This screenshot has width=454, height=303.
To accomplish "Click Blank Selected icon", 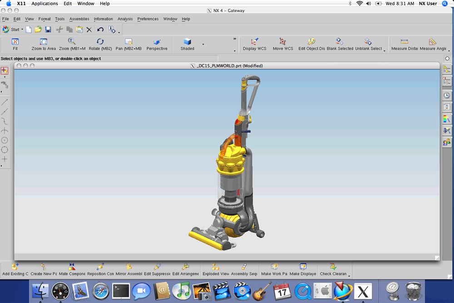I will [x=339, y=42].
